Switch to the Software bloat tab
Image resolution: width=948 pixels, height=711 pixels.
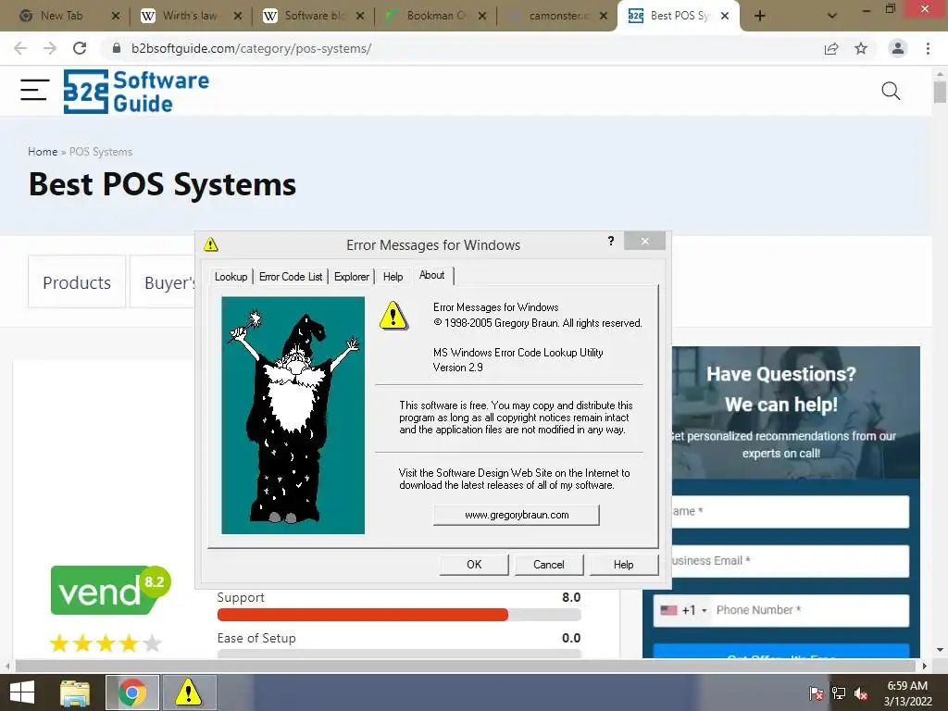[315, 16]
